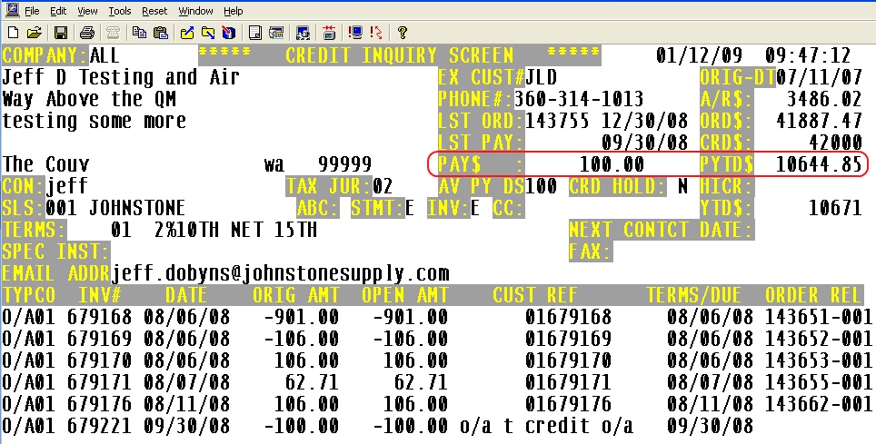
Task: Open the File menu
Action: point(31,11)
